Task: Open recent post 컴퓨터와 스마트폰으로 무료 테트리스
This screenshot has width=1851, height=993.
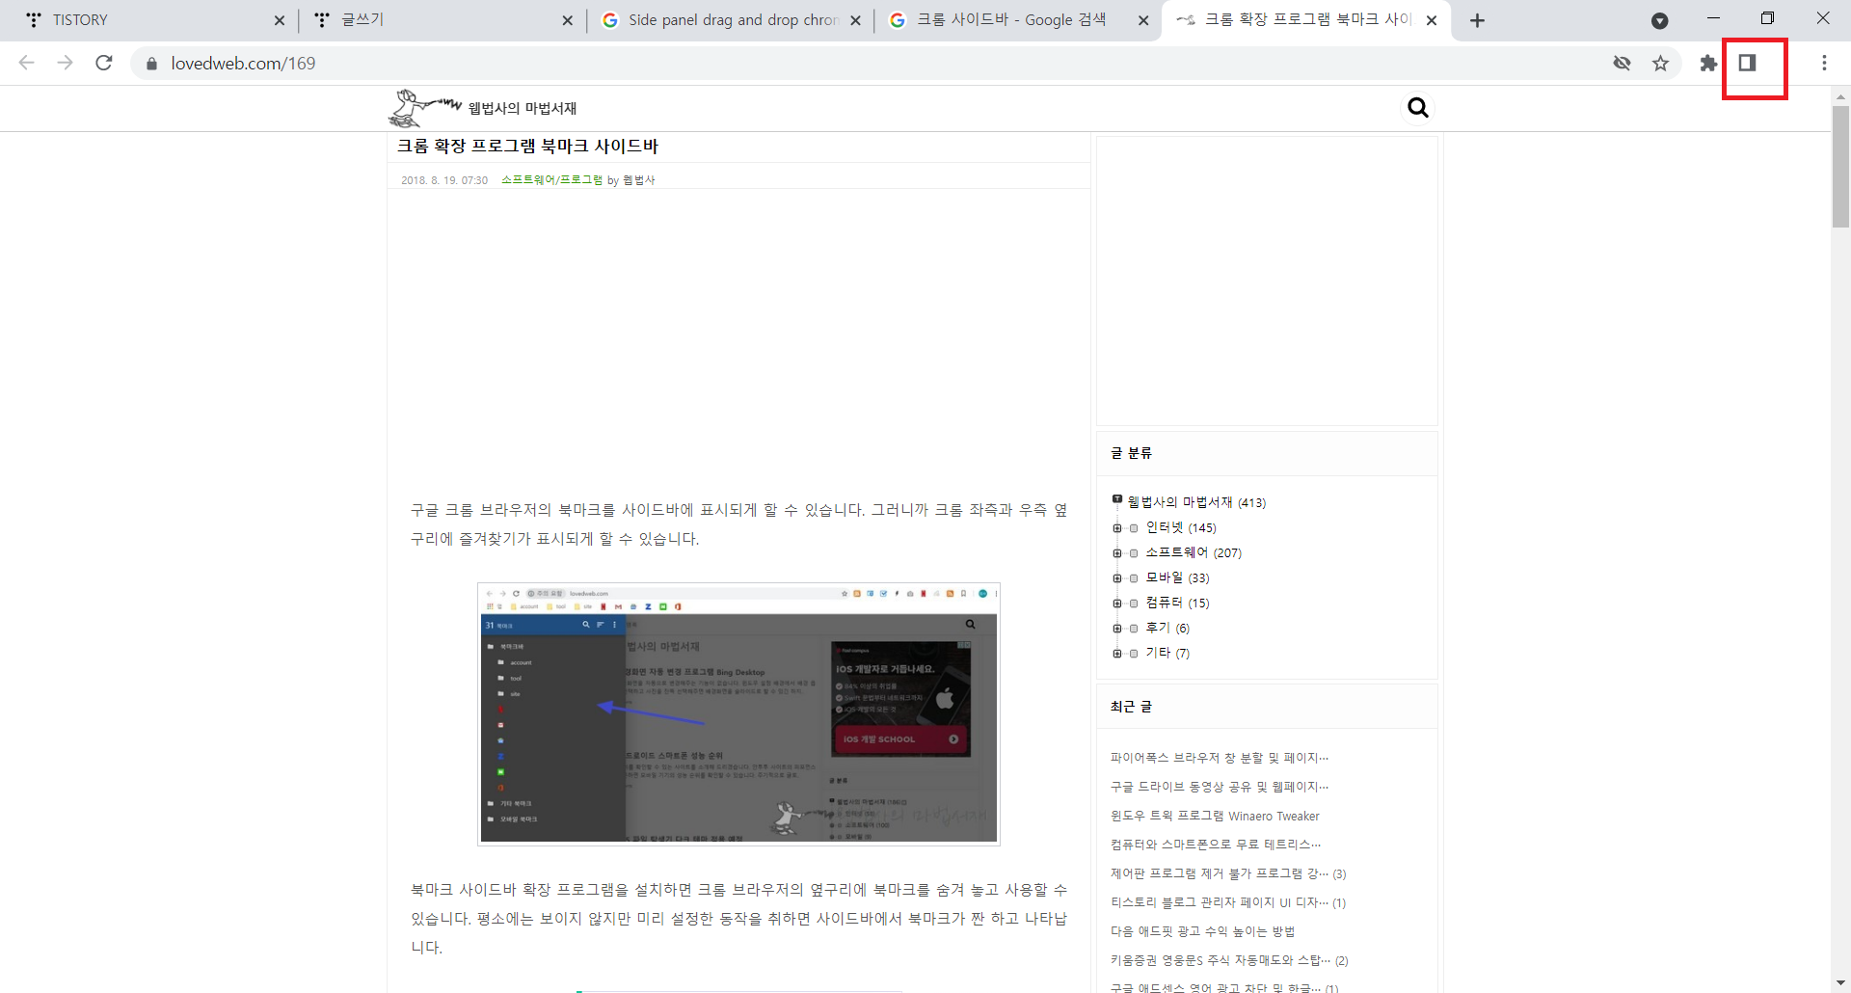Action: (x=1216, y=845)
